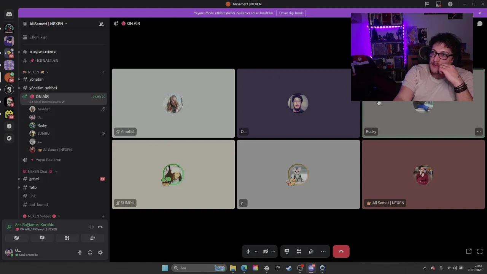
Task: Enter full screen mode for the call
Action: [x=480, y=252]
